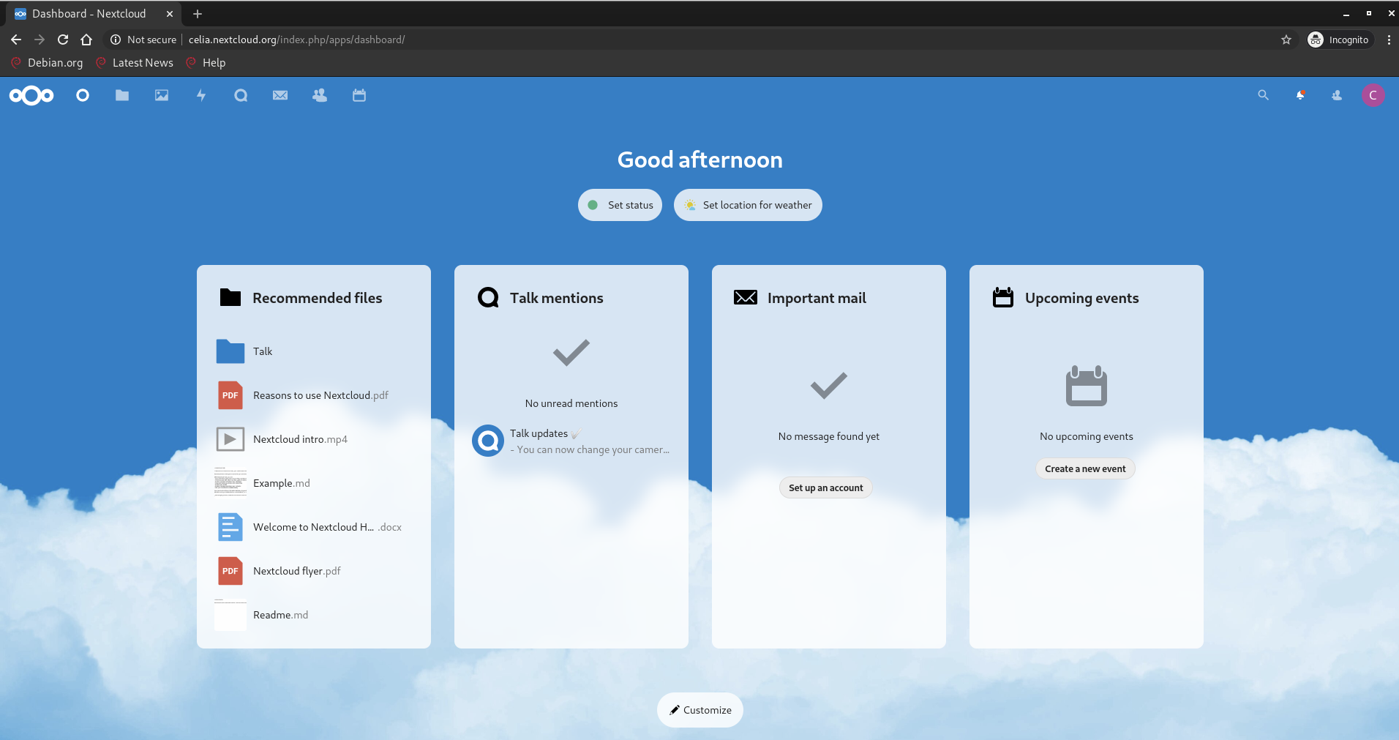Open the Activity lightning bolt icon
The height and width of the screenshot is (740, 1399).
click(201, 95)
